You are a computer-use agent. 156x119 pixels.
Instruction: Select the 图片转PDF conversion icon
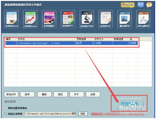pos(125,19)
